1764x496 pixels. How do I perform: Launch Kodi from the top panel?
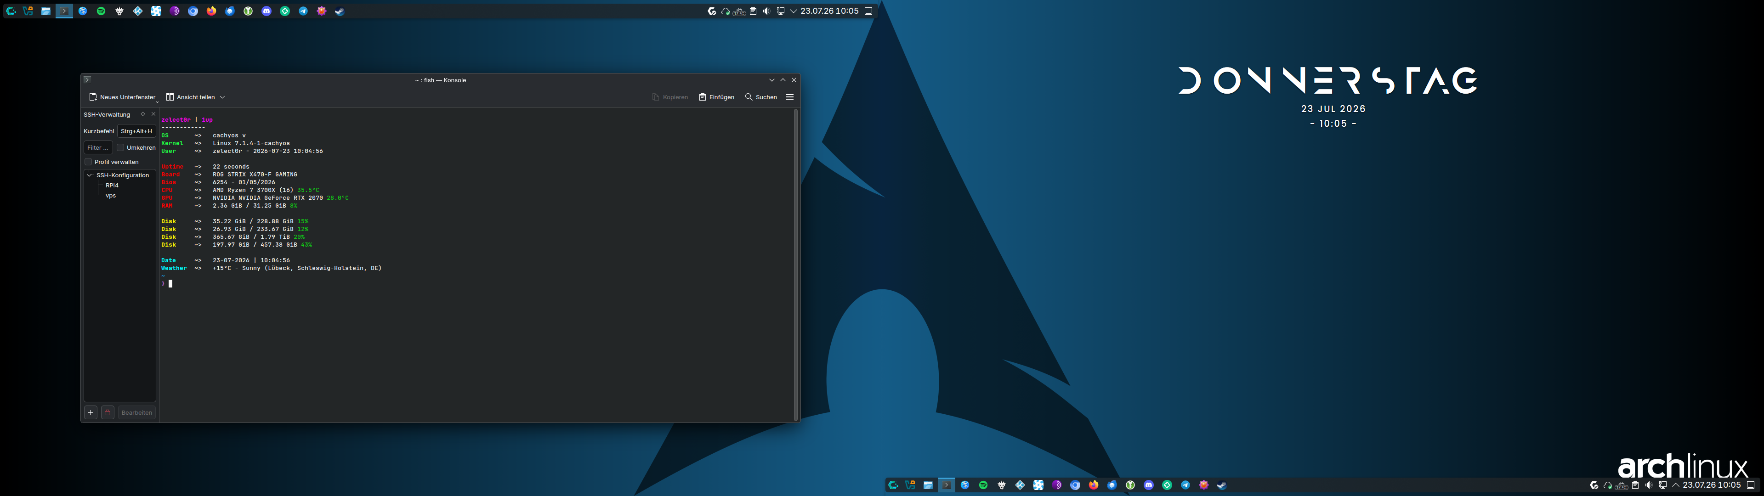coord(138,11)
